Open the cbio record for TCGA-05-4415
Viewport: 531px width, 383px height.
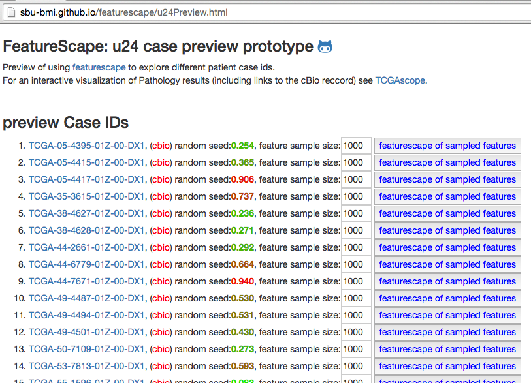click(161, 163)
